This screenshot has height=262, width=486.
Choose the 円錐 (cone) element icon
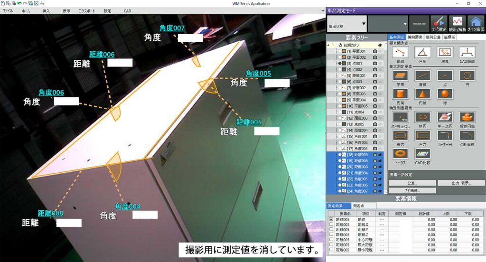tap(422, 94)
